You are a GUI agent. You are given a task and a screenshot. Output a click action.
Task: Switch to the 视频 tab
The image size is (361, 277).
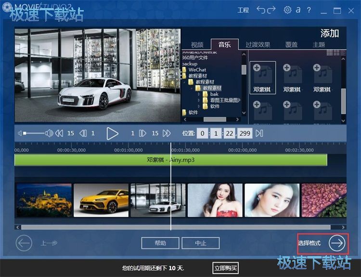click(x=197, y=44)
